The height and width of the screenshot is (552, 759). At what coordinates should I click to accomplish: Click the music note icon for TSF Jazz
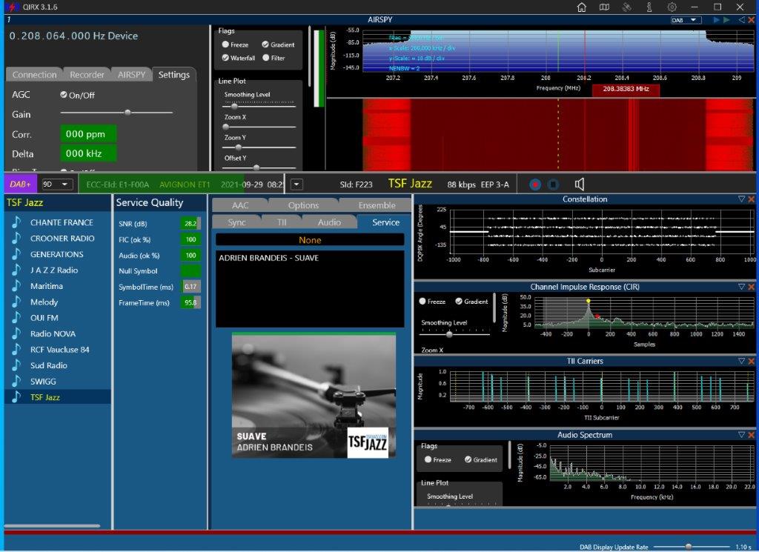tap(16, 397)
